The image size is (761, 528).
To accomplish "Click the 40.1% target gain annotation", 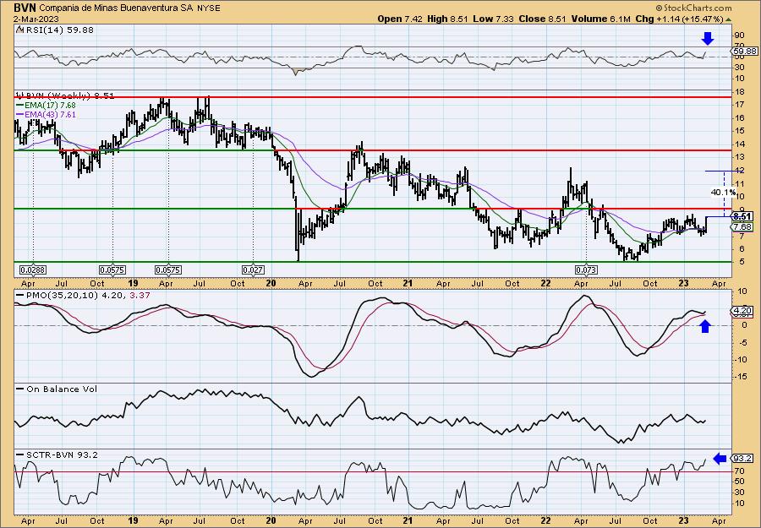I will coord(723,193).
